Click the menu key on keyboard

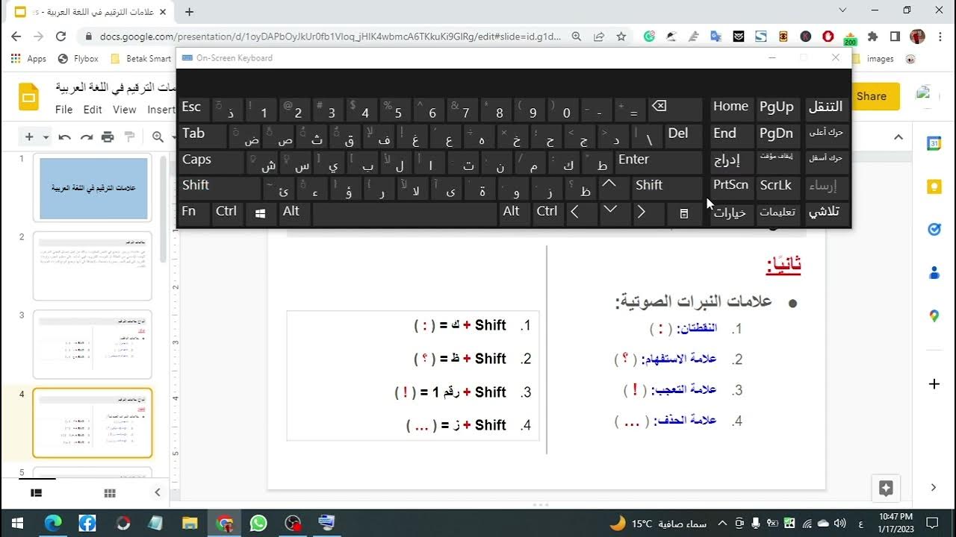[684, 213]
